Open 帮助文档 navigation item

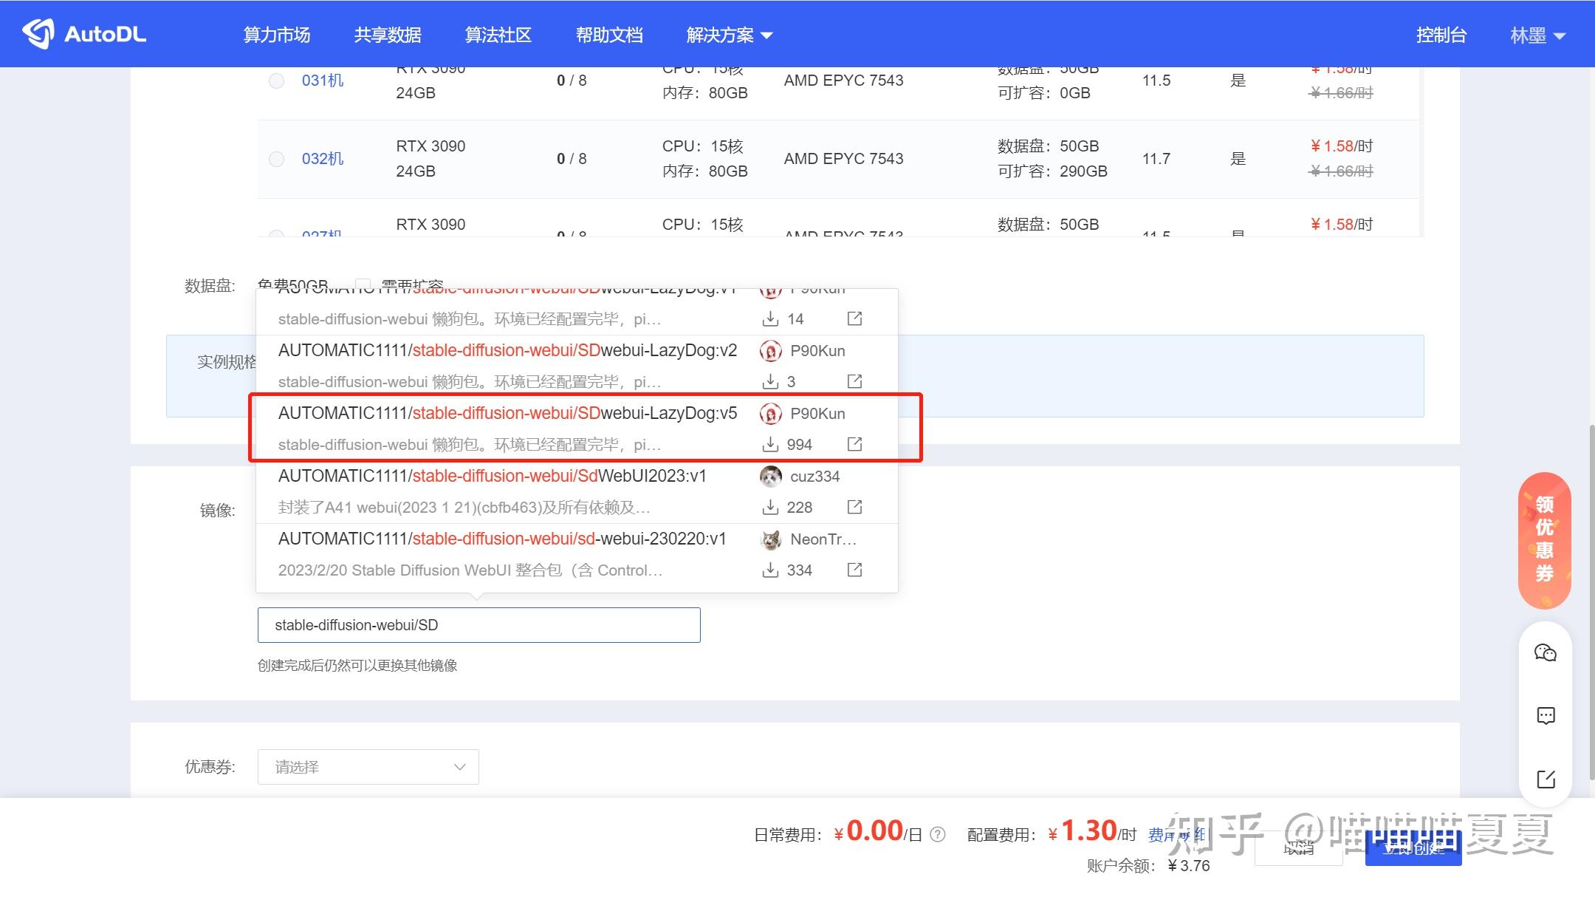(x=609, y=35)
